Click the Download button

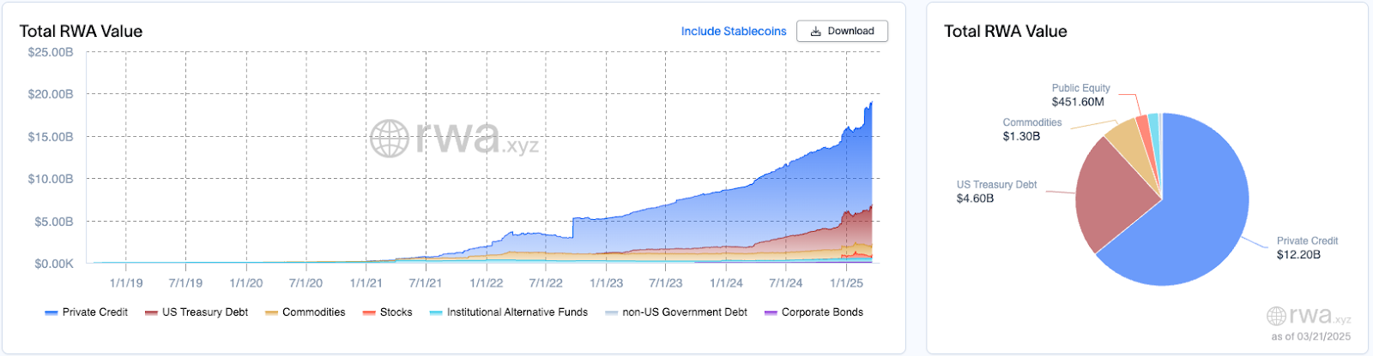(x=842, y=31)
